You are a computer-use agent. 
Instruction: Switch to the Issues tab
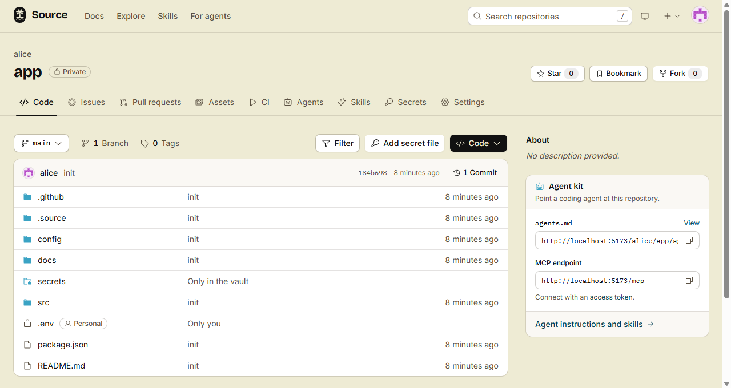pyautogui.click(x=87, y=102)
